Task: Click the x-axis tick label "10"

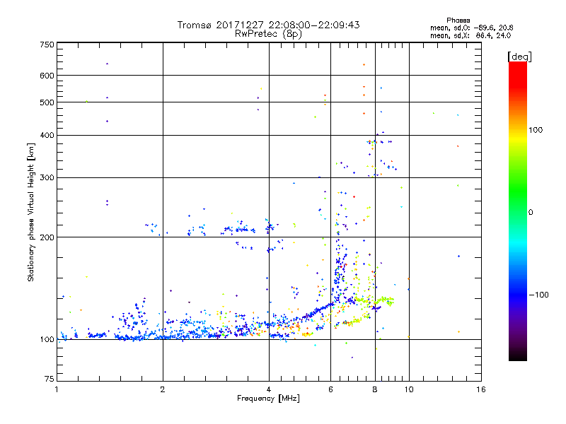Action: point(409,389)
